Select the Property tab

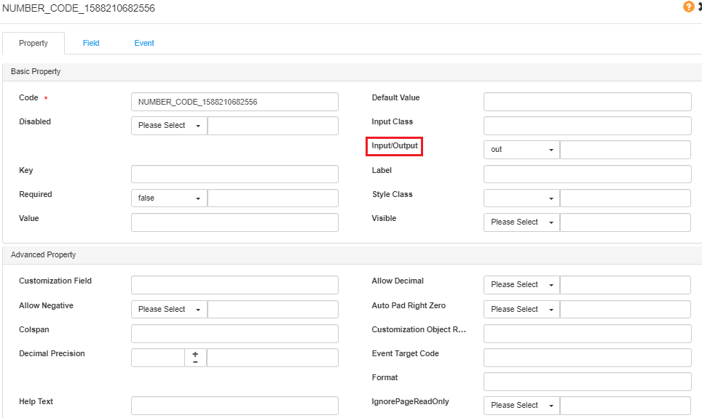coord(33,43)
